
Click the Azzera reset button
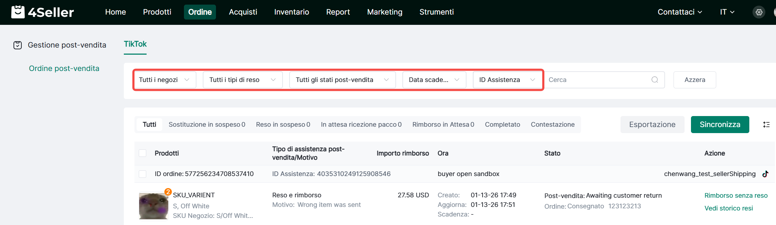(694, 80)
